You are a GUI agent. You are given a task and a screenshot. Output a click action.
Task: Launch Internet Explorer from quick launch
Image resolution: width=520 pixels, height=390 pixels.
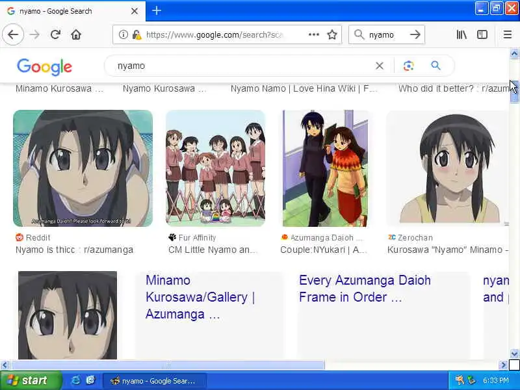coord(75,380)
